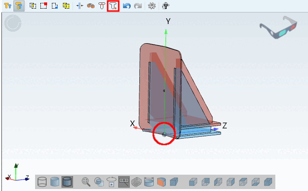Show the measurement dimension cylinder icon

149,182
